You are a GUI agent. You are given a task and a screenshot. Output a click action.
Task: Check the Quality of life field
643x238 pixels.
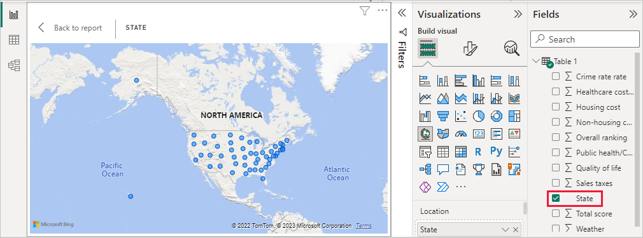556,168
